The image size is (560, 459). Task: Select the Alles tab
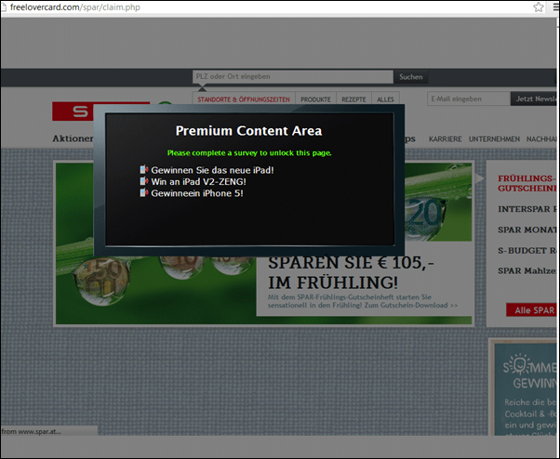pos(385,99)
